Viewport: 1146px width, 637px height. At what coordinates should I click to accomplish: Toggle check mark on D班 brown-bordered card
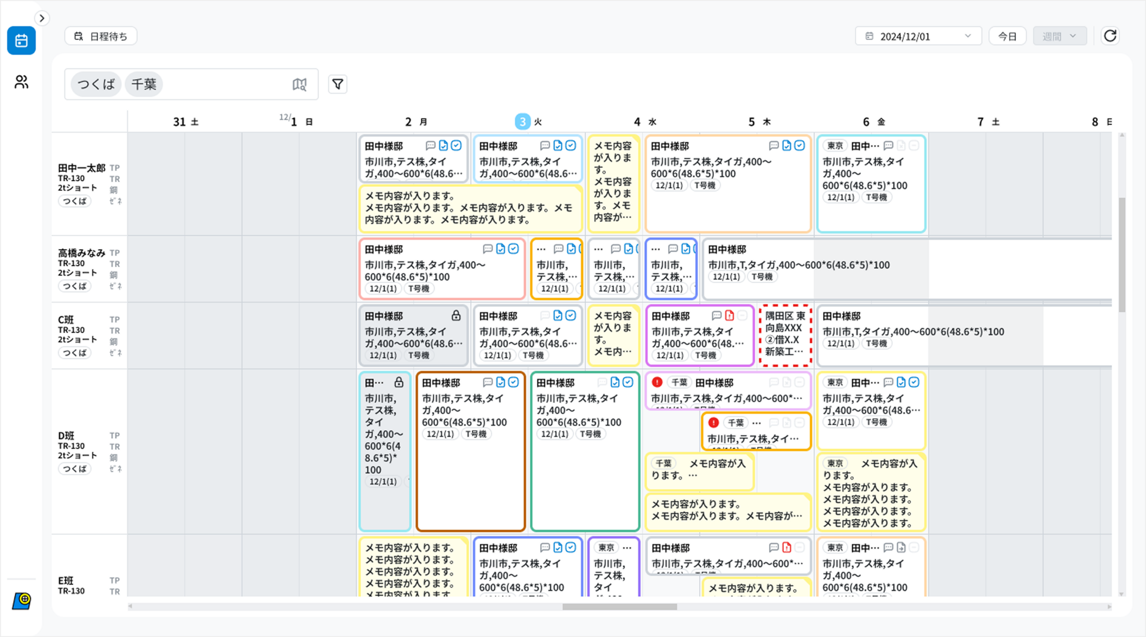(513, 382)
